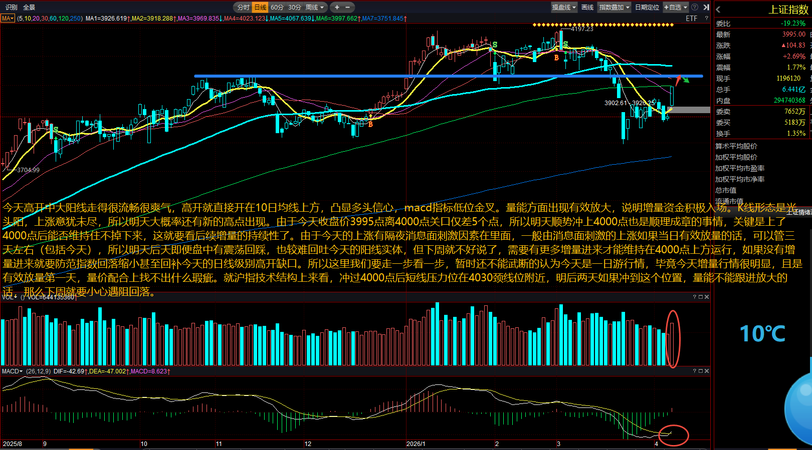Expand the 操盘线 dropdown
812x450 pixels.
(564, 7)
